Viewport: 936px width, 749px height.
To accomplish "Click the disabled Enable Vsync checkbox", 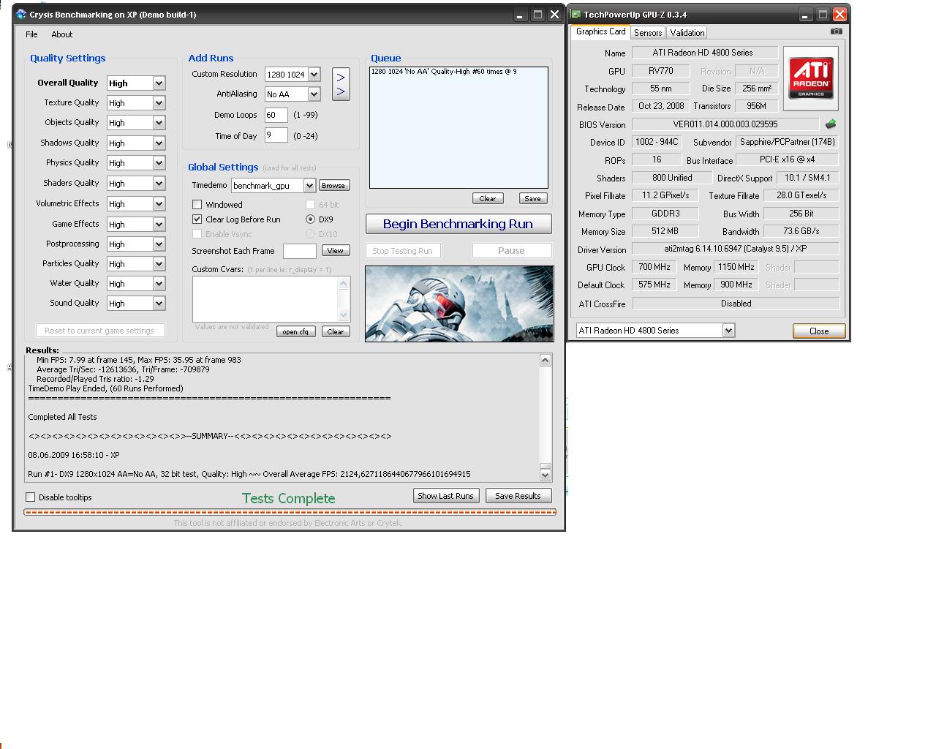I will [197, 234].
